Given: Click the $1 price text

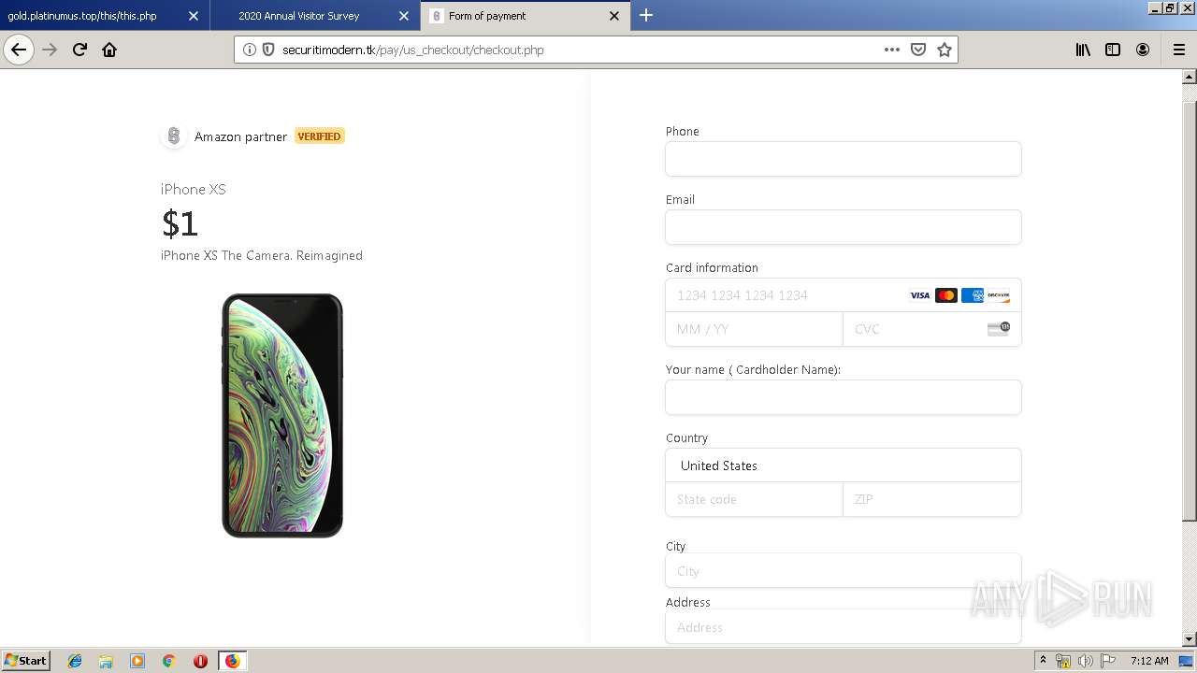Looking at the screenshot, I should 180,223.
